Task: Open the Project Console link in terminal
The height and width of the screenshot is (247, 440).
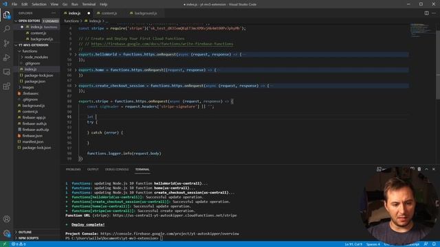Action: click(x=170, y=233)
